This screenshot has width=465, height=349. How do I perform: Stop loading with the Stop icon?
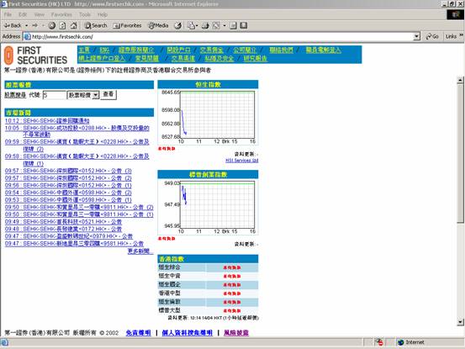coord(52,25)
